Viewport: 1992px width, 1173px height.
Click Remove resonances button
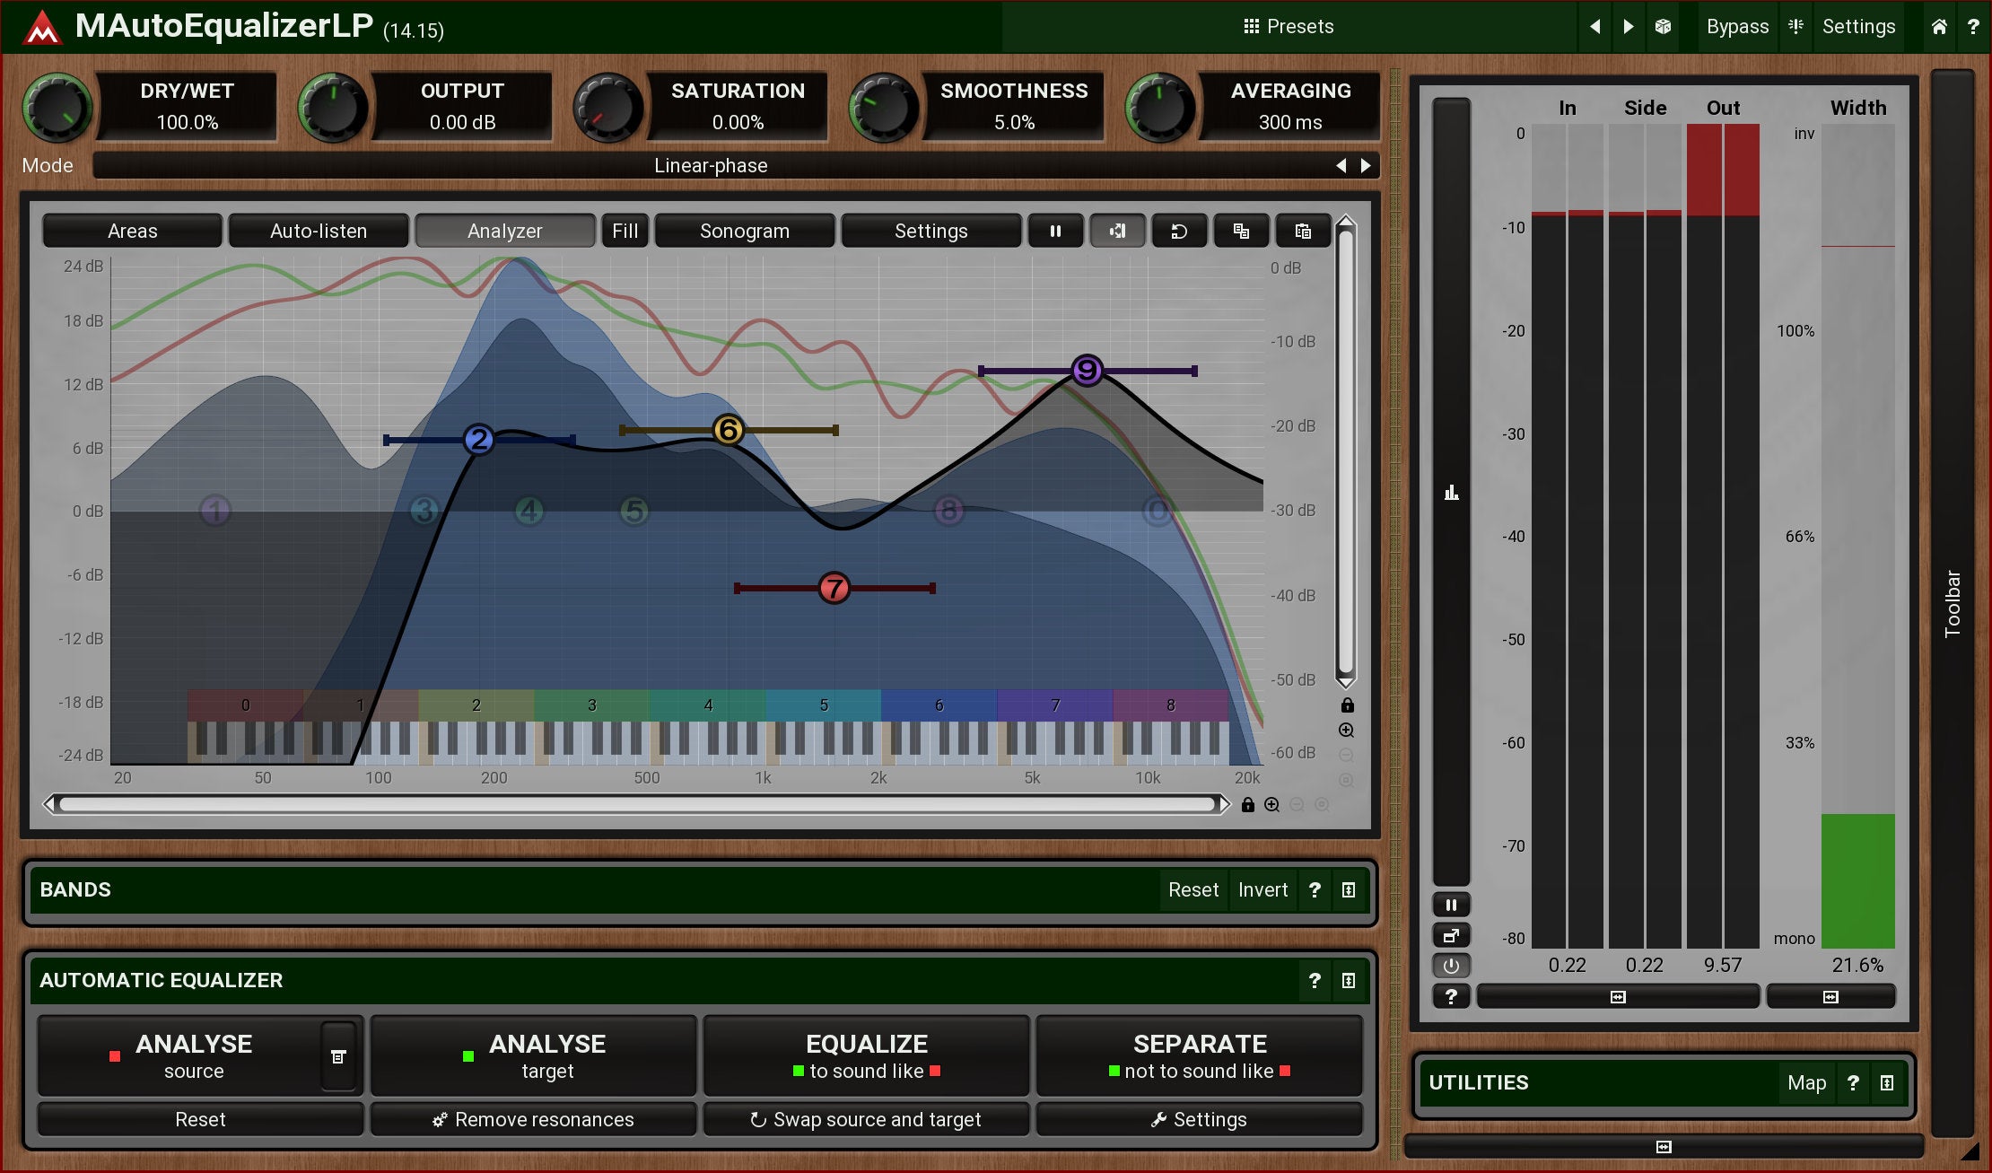533,1120
